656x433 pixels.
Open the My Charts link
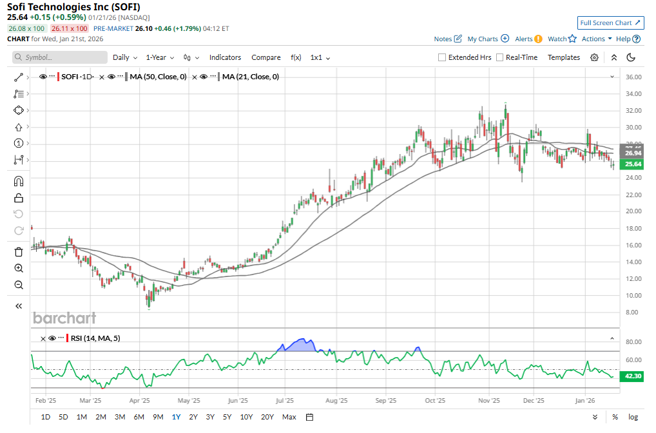pyautogui.click(x=488, y=39)
